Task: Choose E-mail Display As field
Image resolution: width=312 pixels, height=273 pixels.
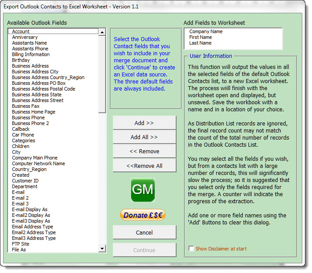Action: [x=53, y=209]
